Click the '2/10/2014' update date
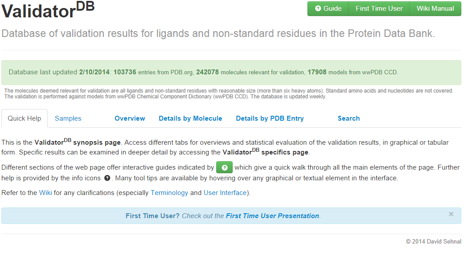 point(94,72)
